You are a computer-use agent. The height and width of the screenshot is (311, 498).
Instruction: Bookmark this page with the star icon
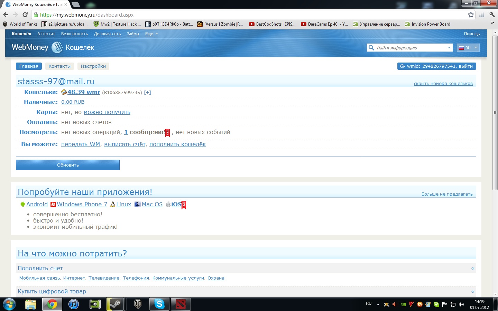pos(471,15)
